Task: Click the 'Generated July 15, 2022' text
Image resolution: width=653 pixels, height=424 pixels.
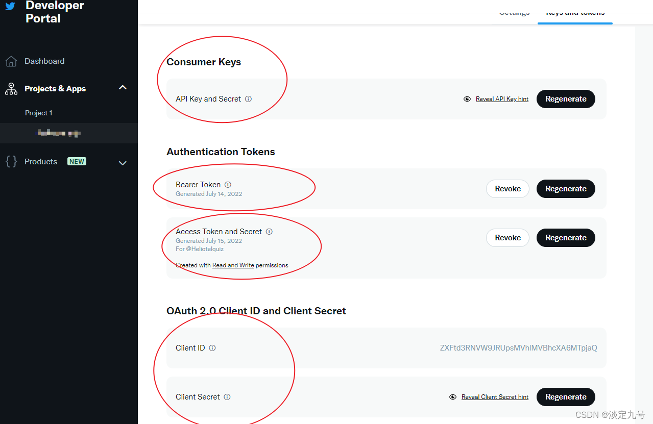Action: pyautogui.click(x=209, y=241)
